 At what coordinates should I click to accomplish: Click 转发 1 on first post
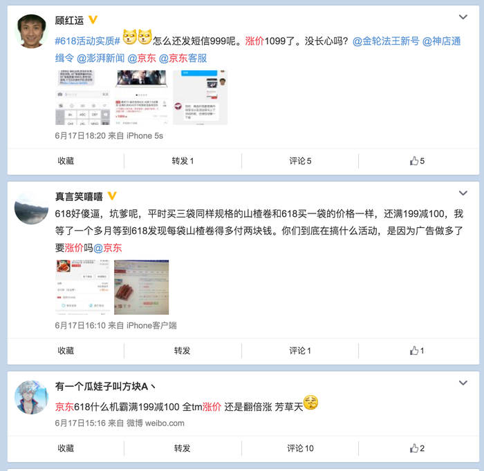pos(183,161)
